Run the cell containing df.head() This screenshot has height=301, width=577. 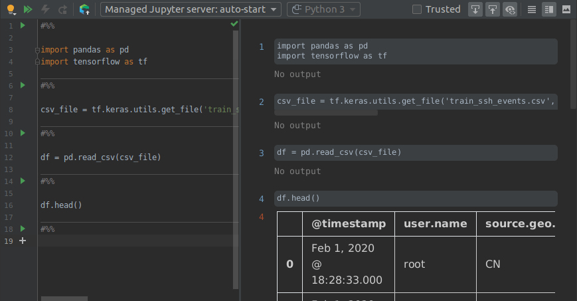point(23,181)
